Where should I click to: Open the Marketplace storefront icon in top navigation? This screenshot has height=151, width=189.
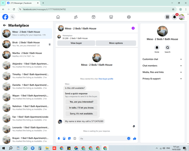(111, 17)
